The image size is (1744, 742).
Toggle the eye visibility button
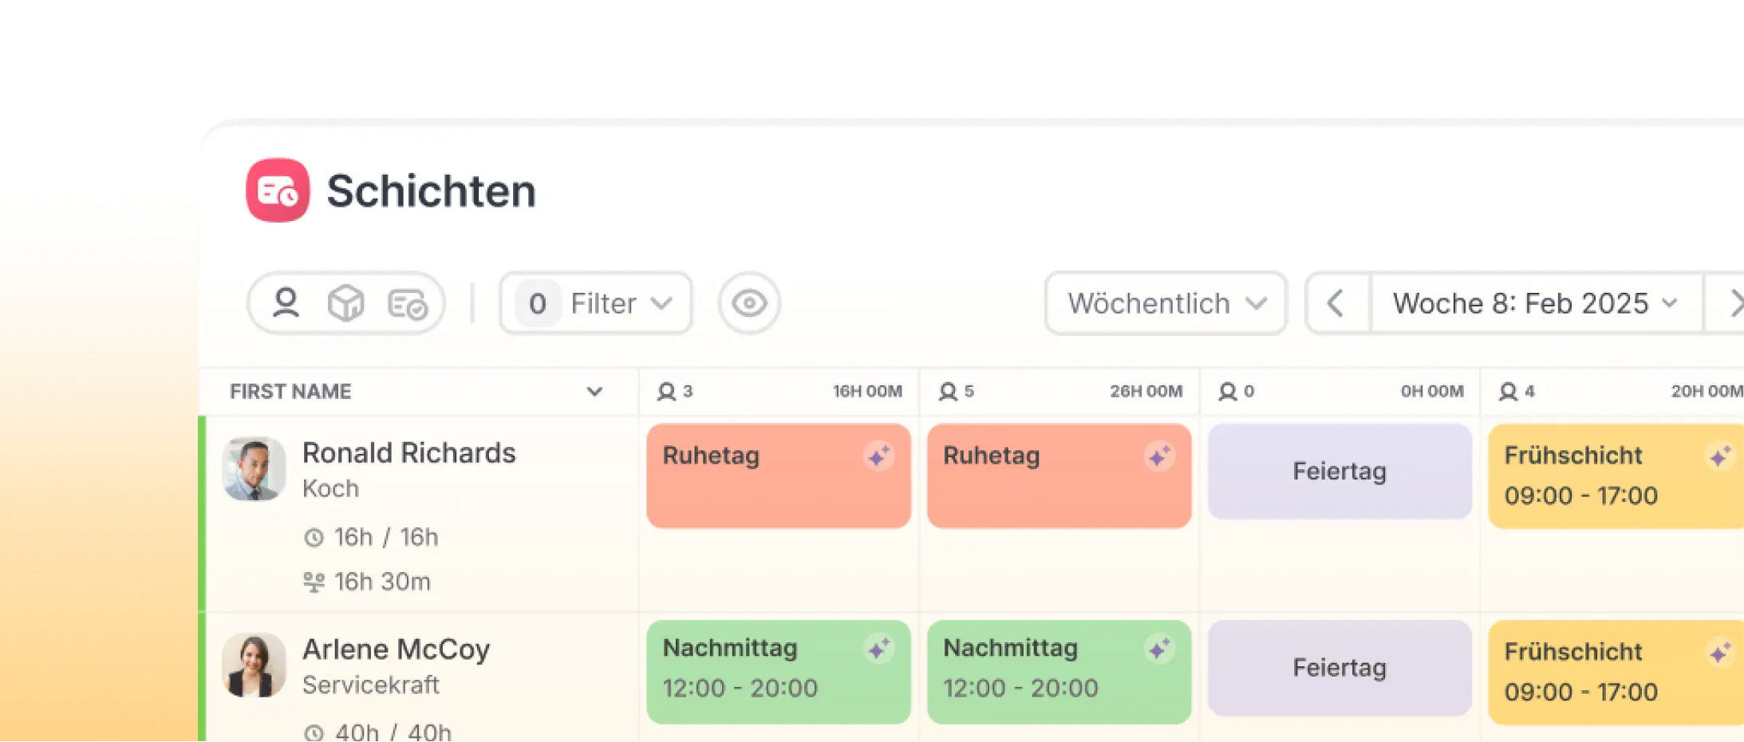click(x=748, y=303)
